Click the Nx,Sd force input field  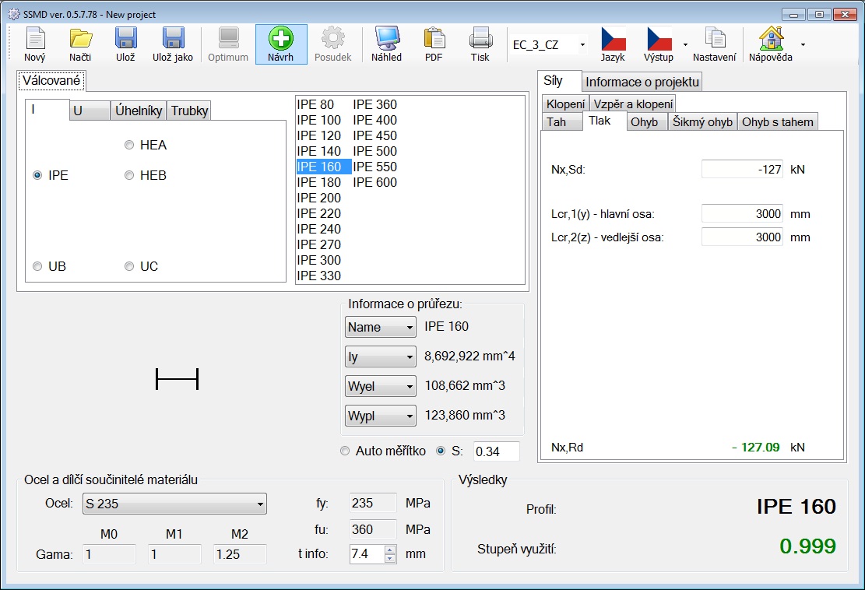click(x=742, y=169)
